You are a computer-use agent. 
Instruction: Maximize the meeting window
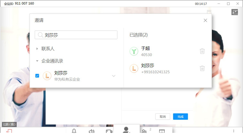pos(228,4)
